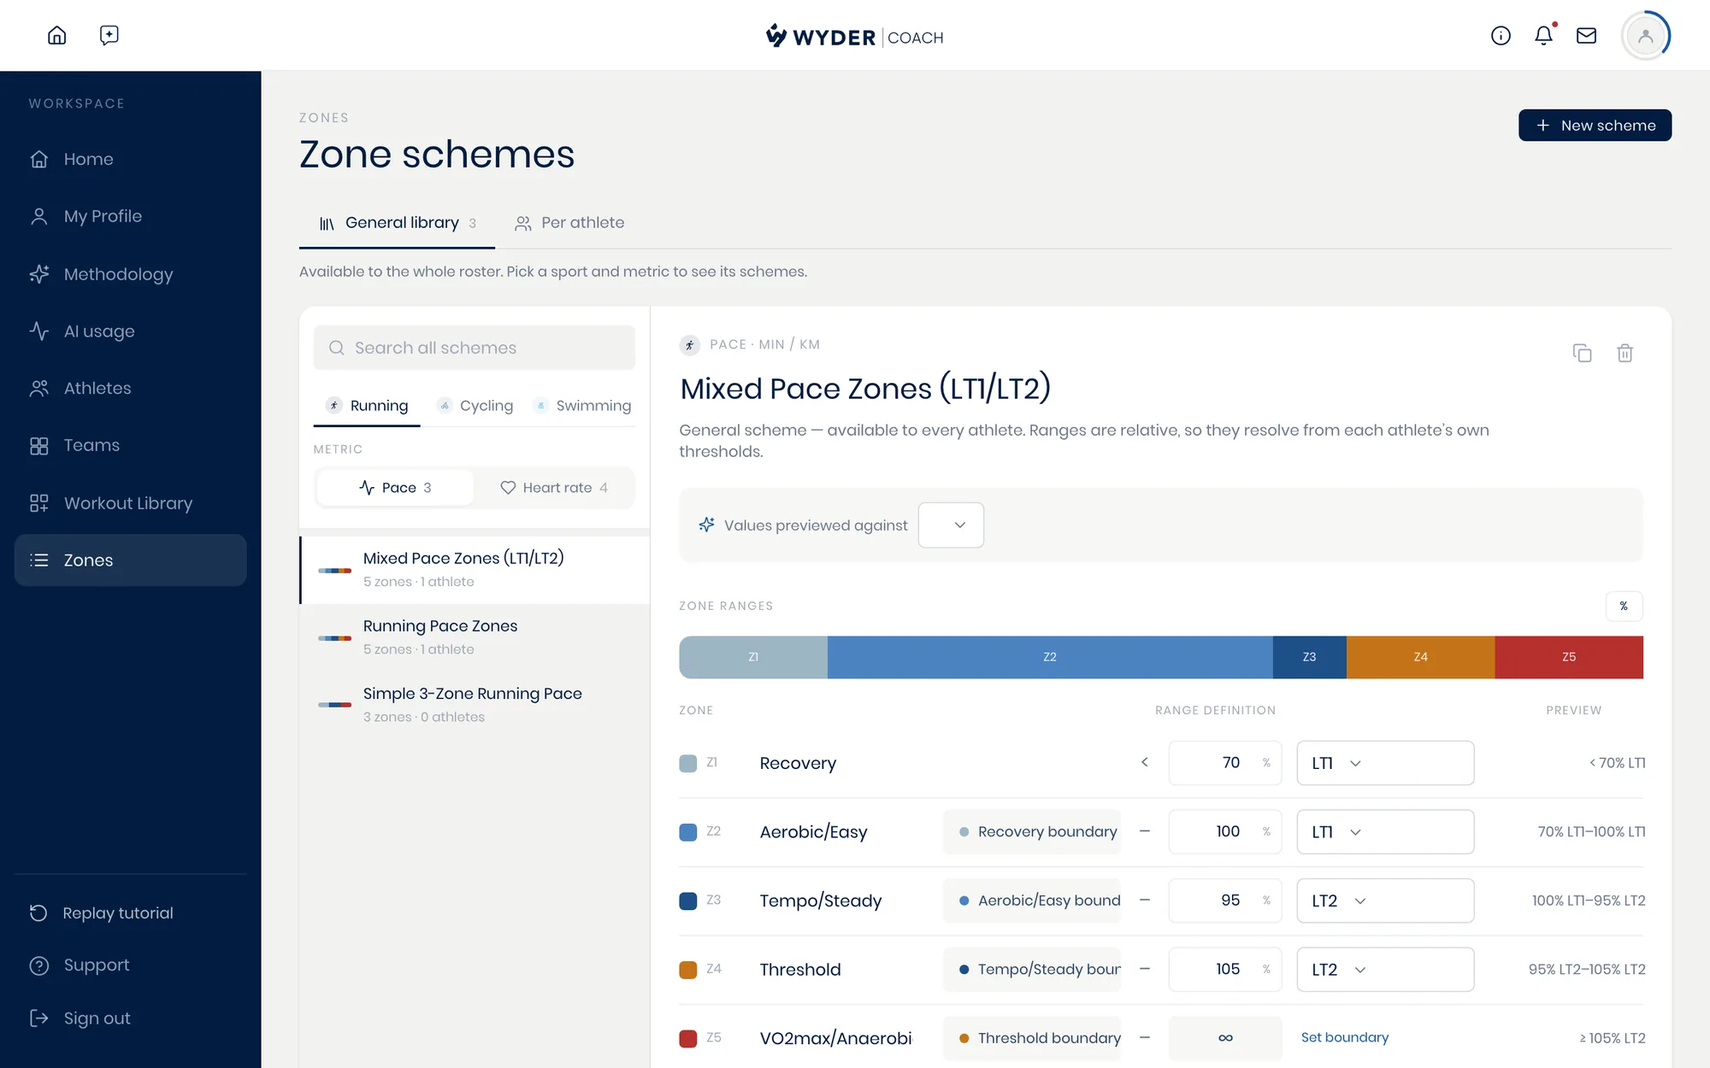Click Z3 segment in zone bar
The width and height of the screenshot is (1710, 1068).
pos(1309,657)
